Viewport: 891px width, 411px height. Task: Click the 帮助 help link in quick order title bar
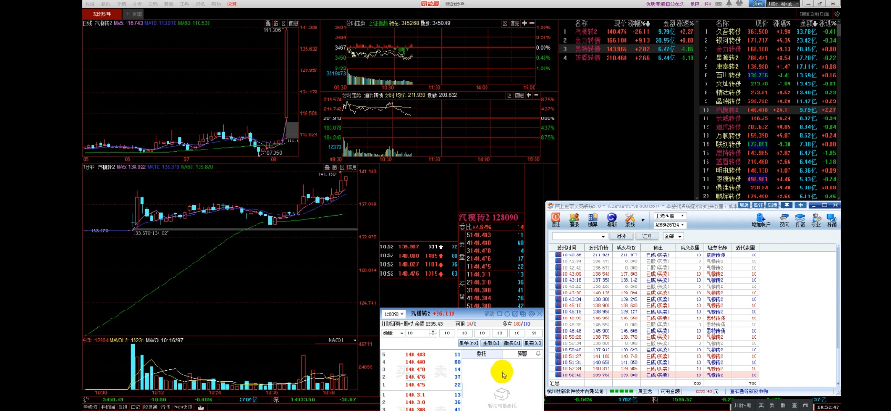coord(488,314)
